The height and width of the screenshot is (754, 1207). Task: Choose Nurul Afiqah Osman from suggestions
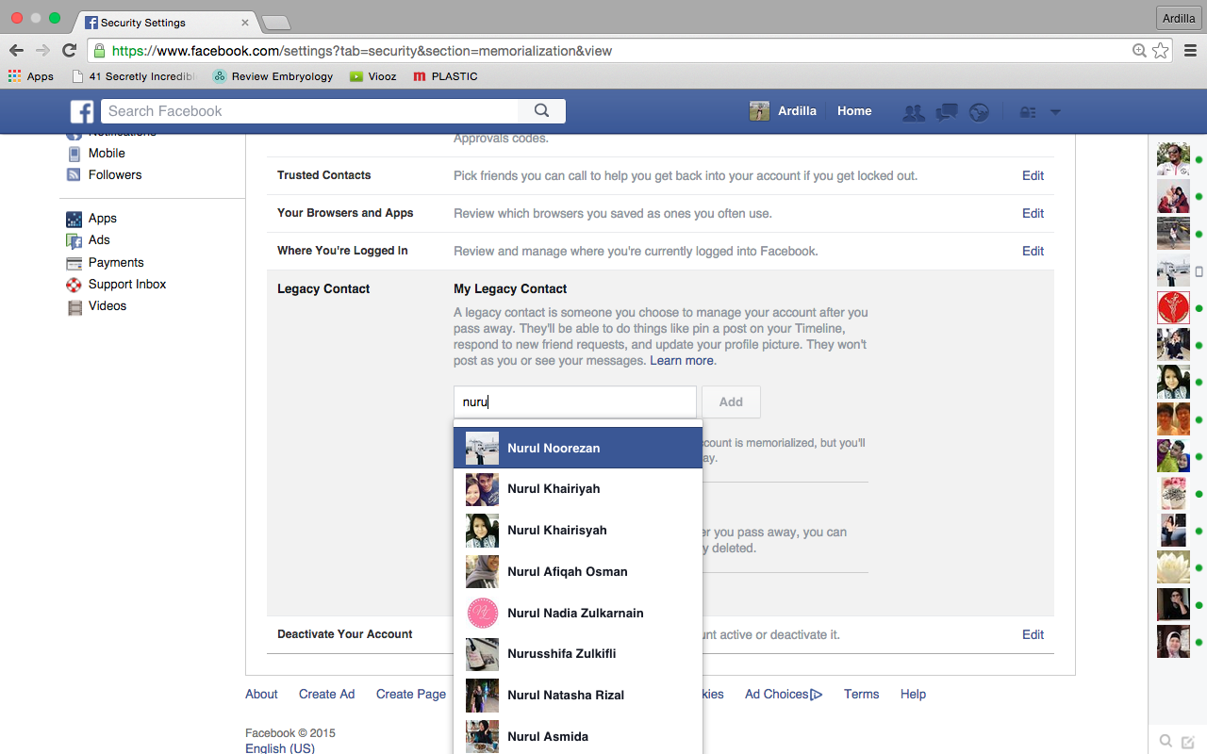click(578, 571)
